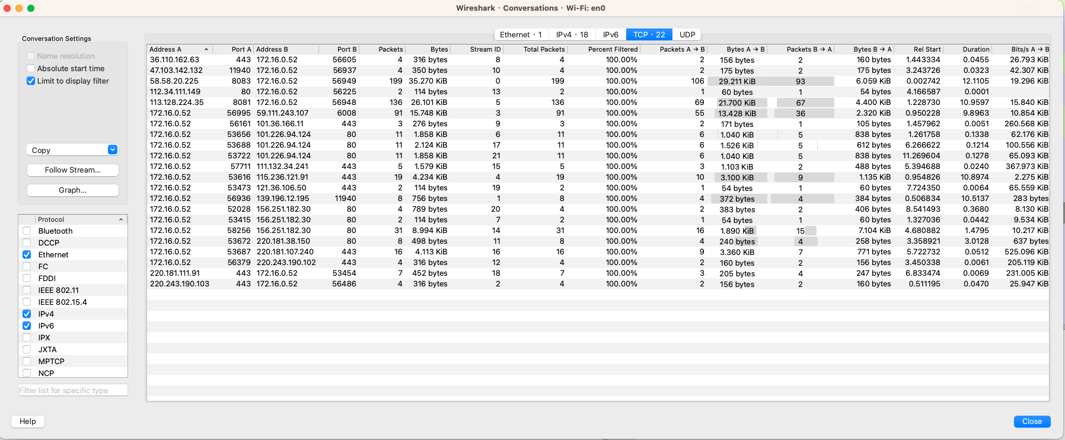Click the 29.211 KiB Bytes A→B cell
Viewport: 1065px width, 440px height.
tap(737, 81)
